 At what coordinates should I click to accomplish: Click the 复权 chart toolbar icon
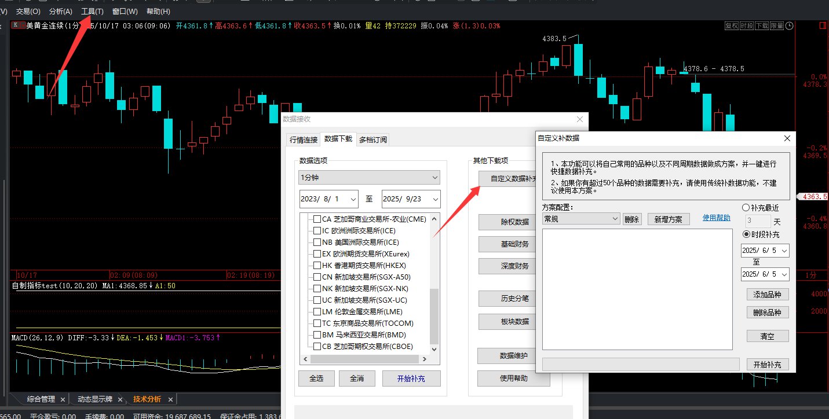click(x=732, y=26)
